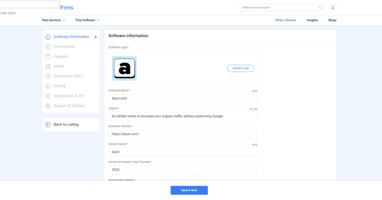This screenshot has width=382, height=200.
Task: Click the 'What are you looking for?' search box
Action: point(282,7)
